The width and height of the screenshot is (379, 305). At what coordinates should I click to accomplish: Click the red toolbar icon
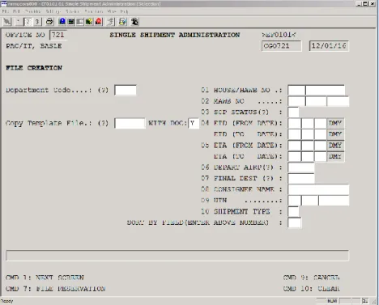[99, 22]
